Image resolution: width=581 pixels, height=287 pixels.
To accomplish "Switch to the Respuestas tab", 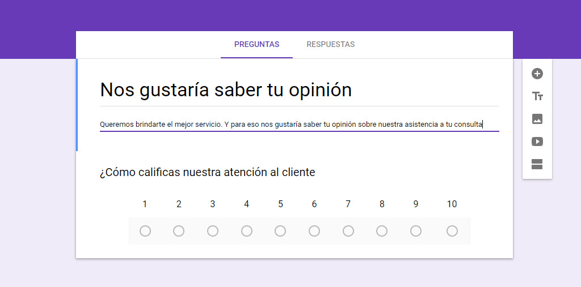I will [x=330, y=45].
